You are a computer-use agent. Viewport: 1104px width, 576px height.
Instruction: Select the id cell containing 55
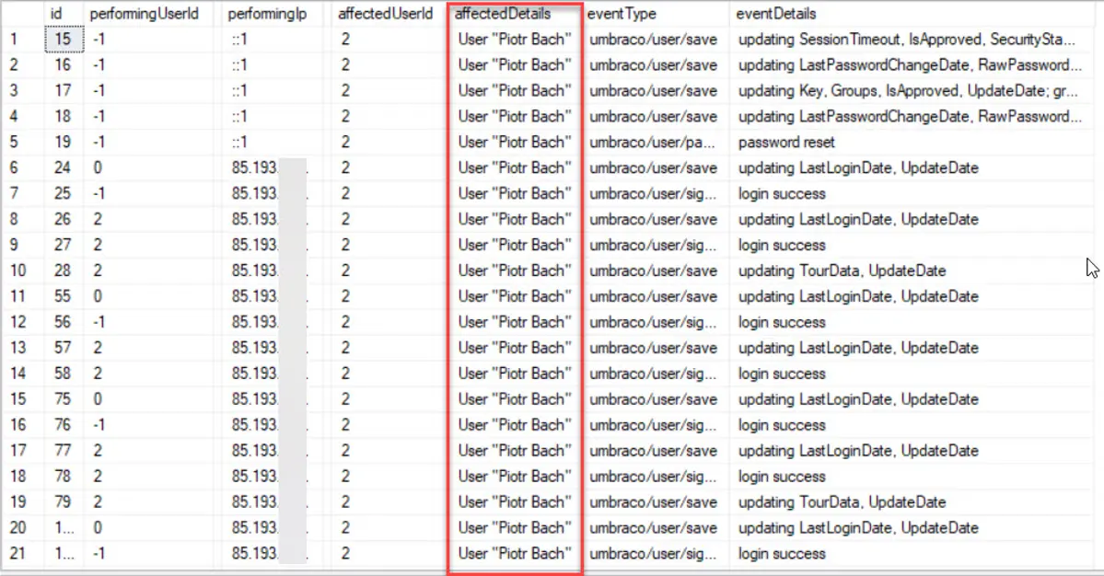[63, 297]
